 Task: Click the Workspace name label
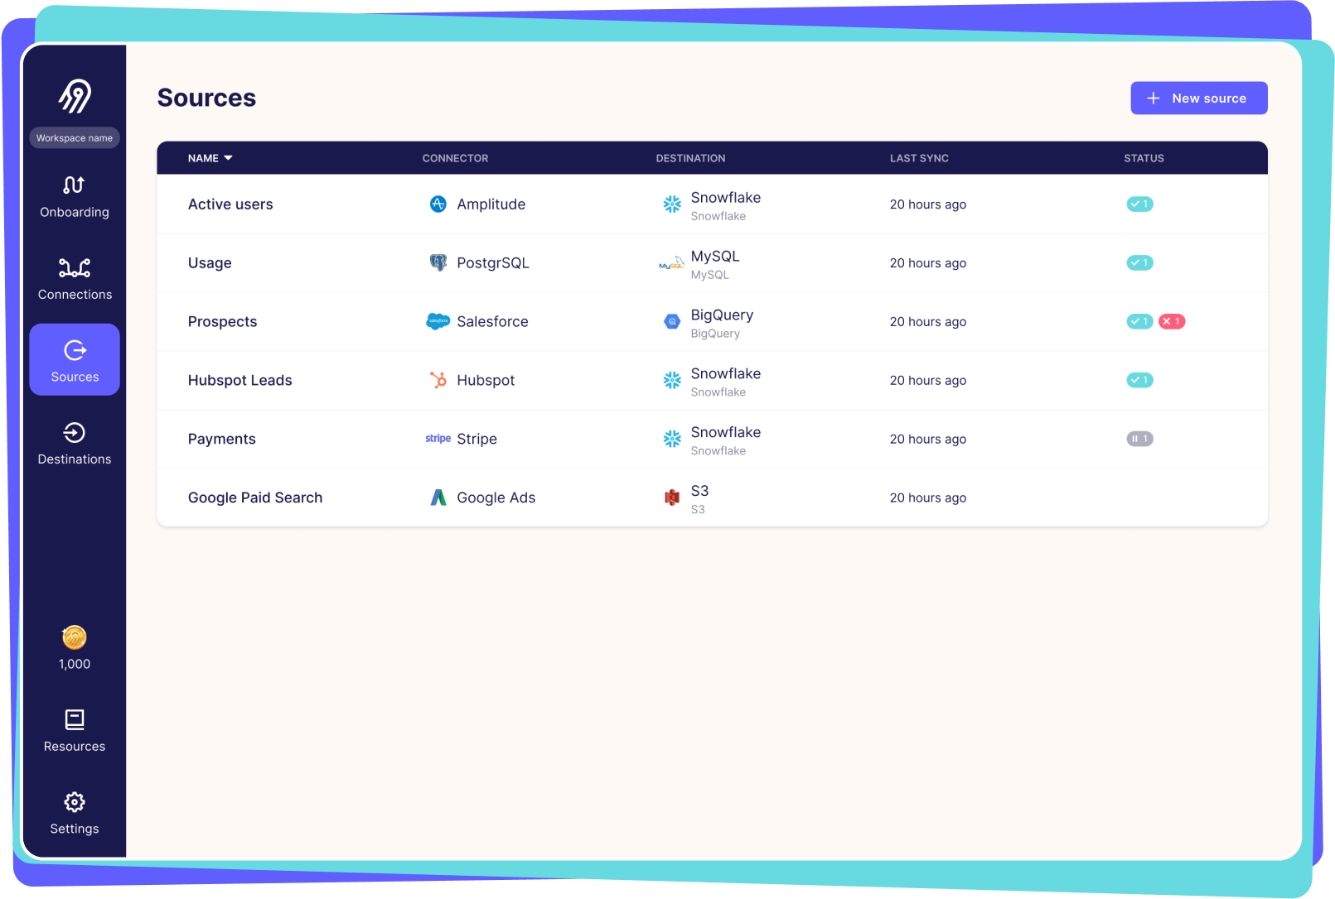75,137
